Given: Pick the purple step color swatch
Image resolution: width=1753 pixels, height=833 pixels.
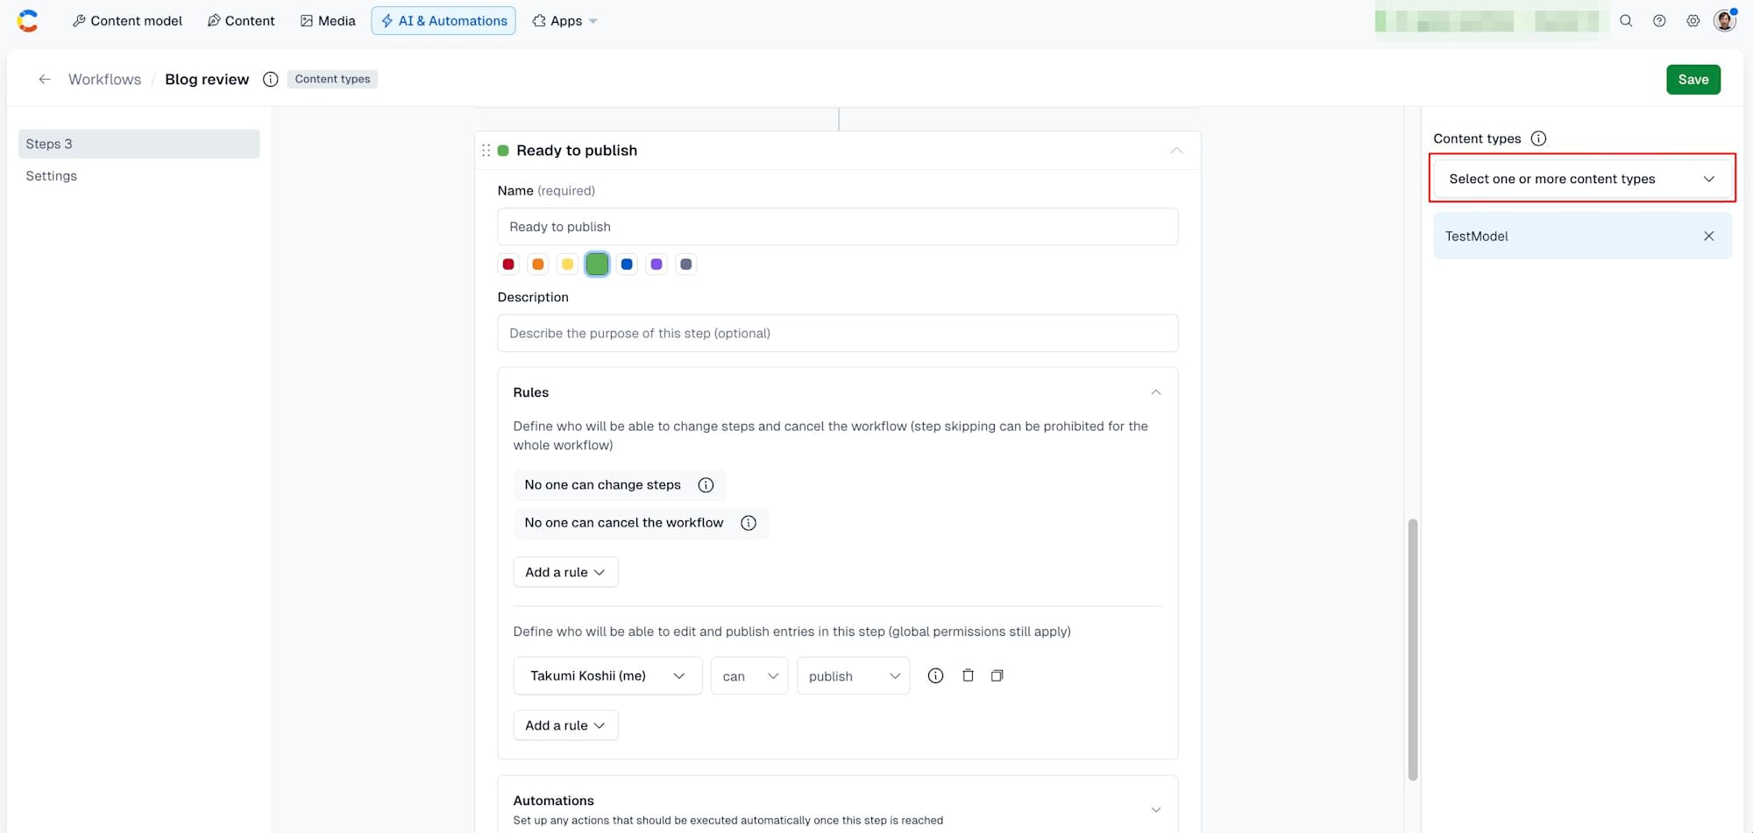Looking at the screenshot, I should 656,264.
